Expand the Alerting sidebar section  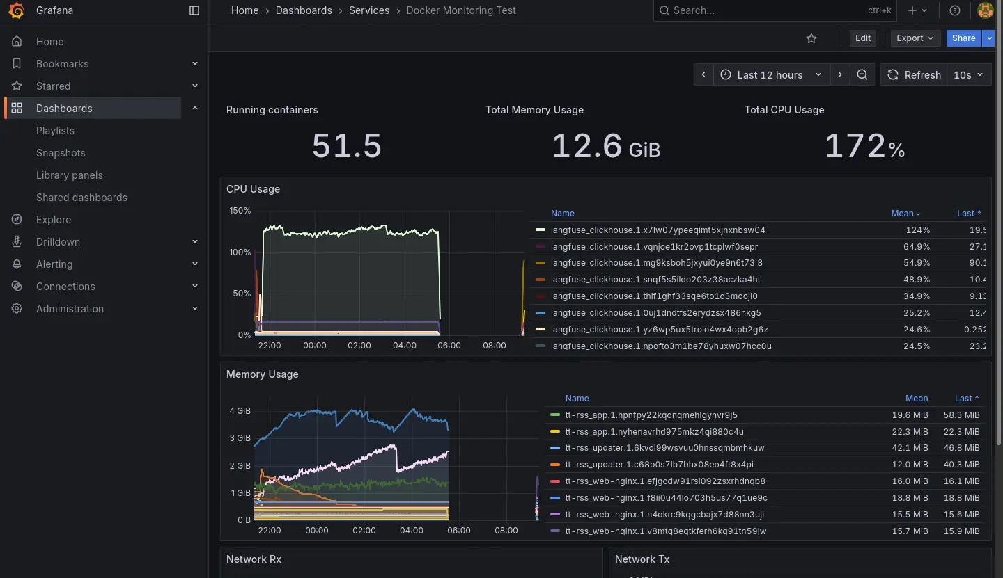click(195, 264)
